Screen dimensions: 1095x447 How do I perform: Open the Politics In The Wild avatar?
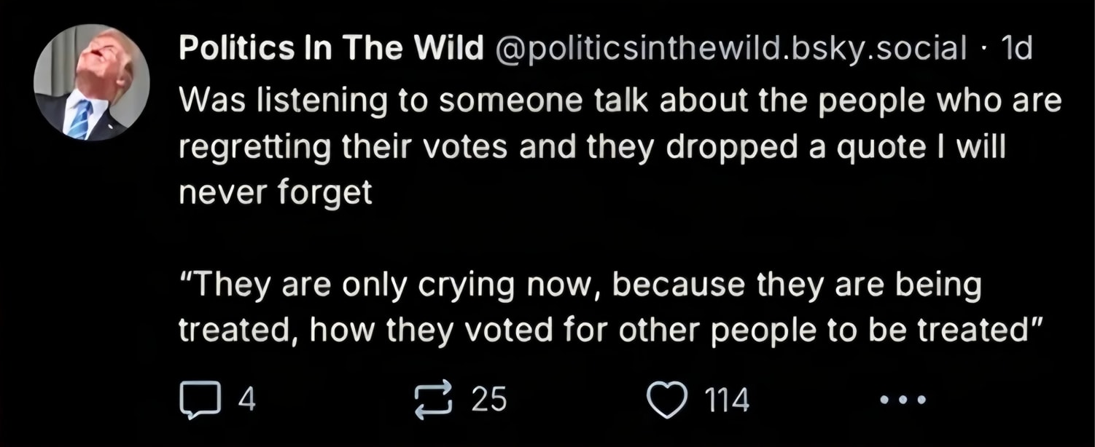coord(92,82)
